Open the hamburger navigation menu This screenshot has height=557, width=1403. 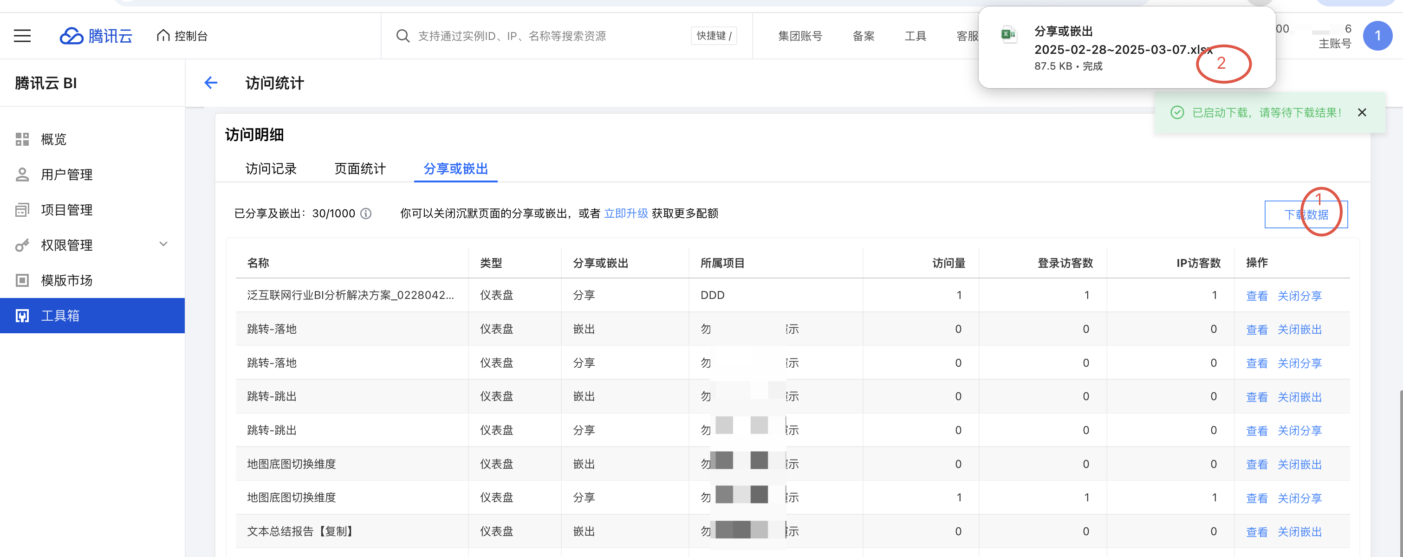[x=22, y=36]
